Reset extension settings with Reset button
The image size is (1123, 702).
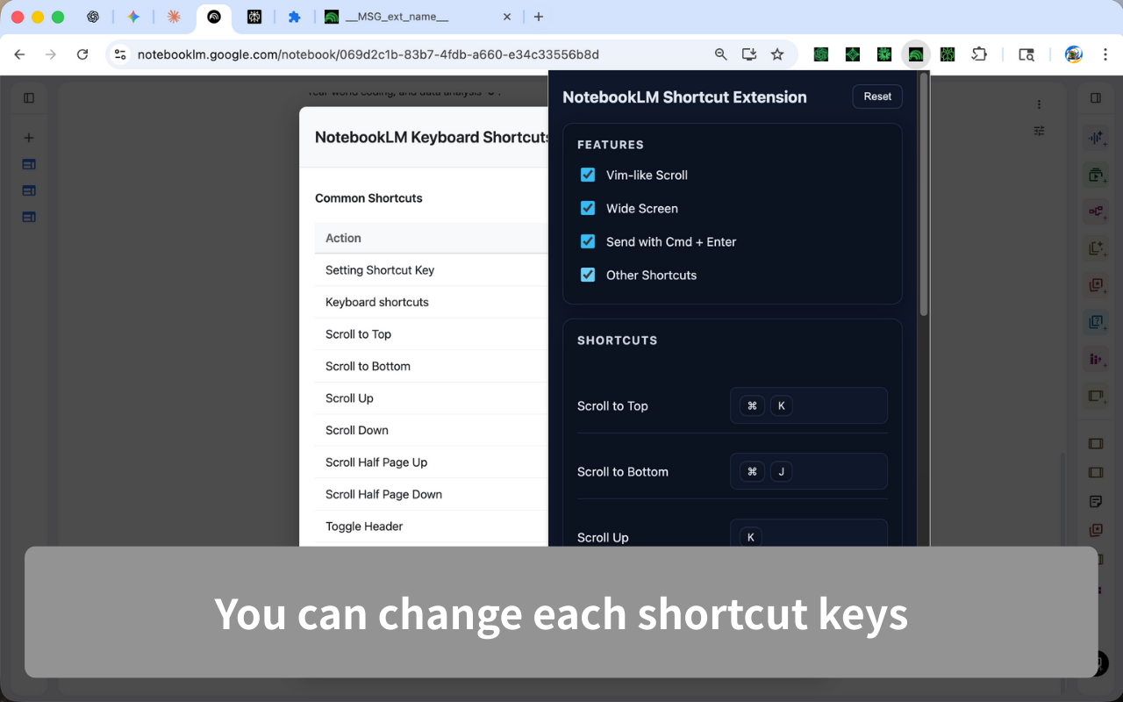click(877, 97)
